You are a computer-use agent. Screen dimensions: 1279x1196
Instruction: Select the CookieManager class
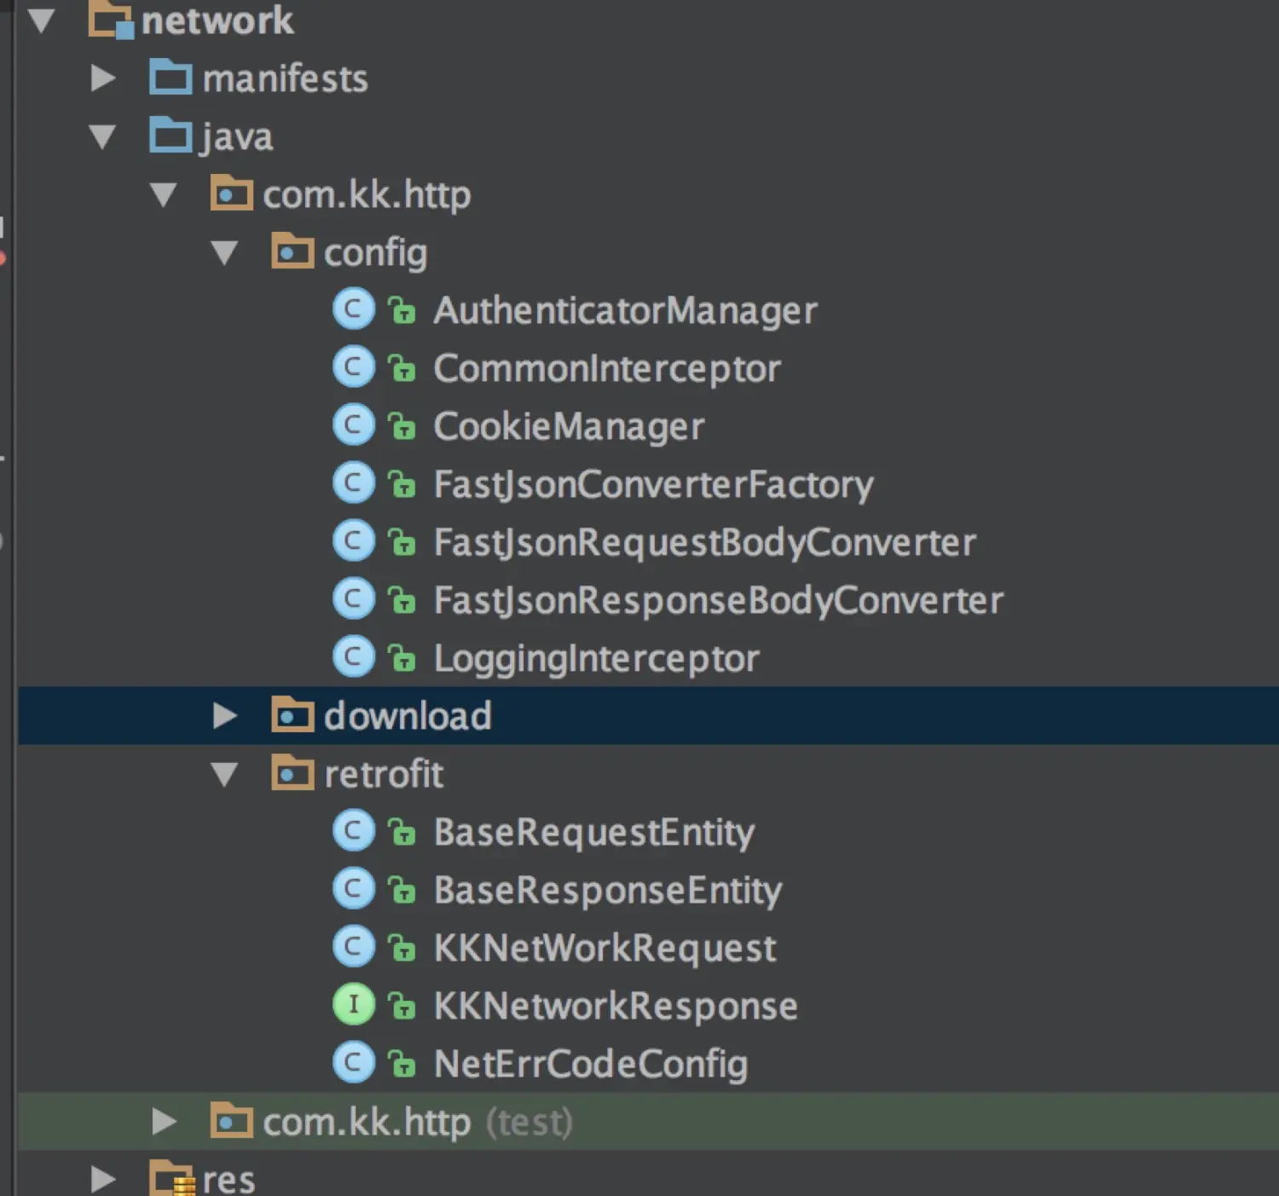569,427
